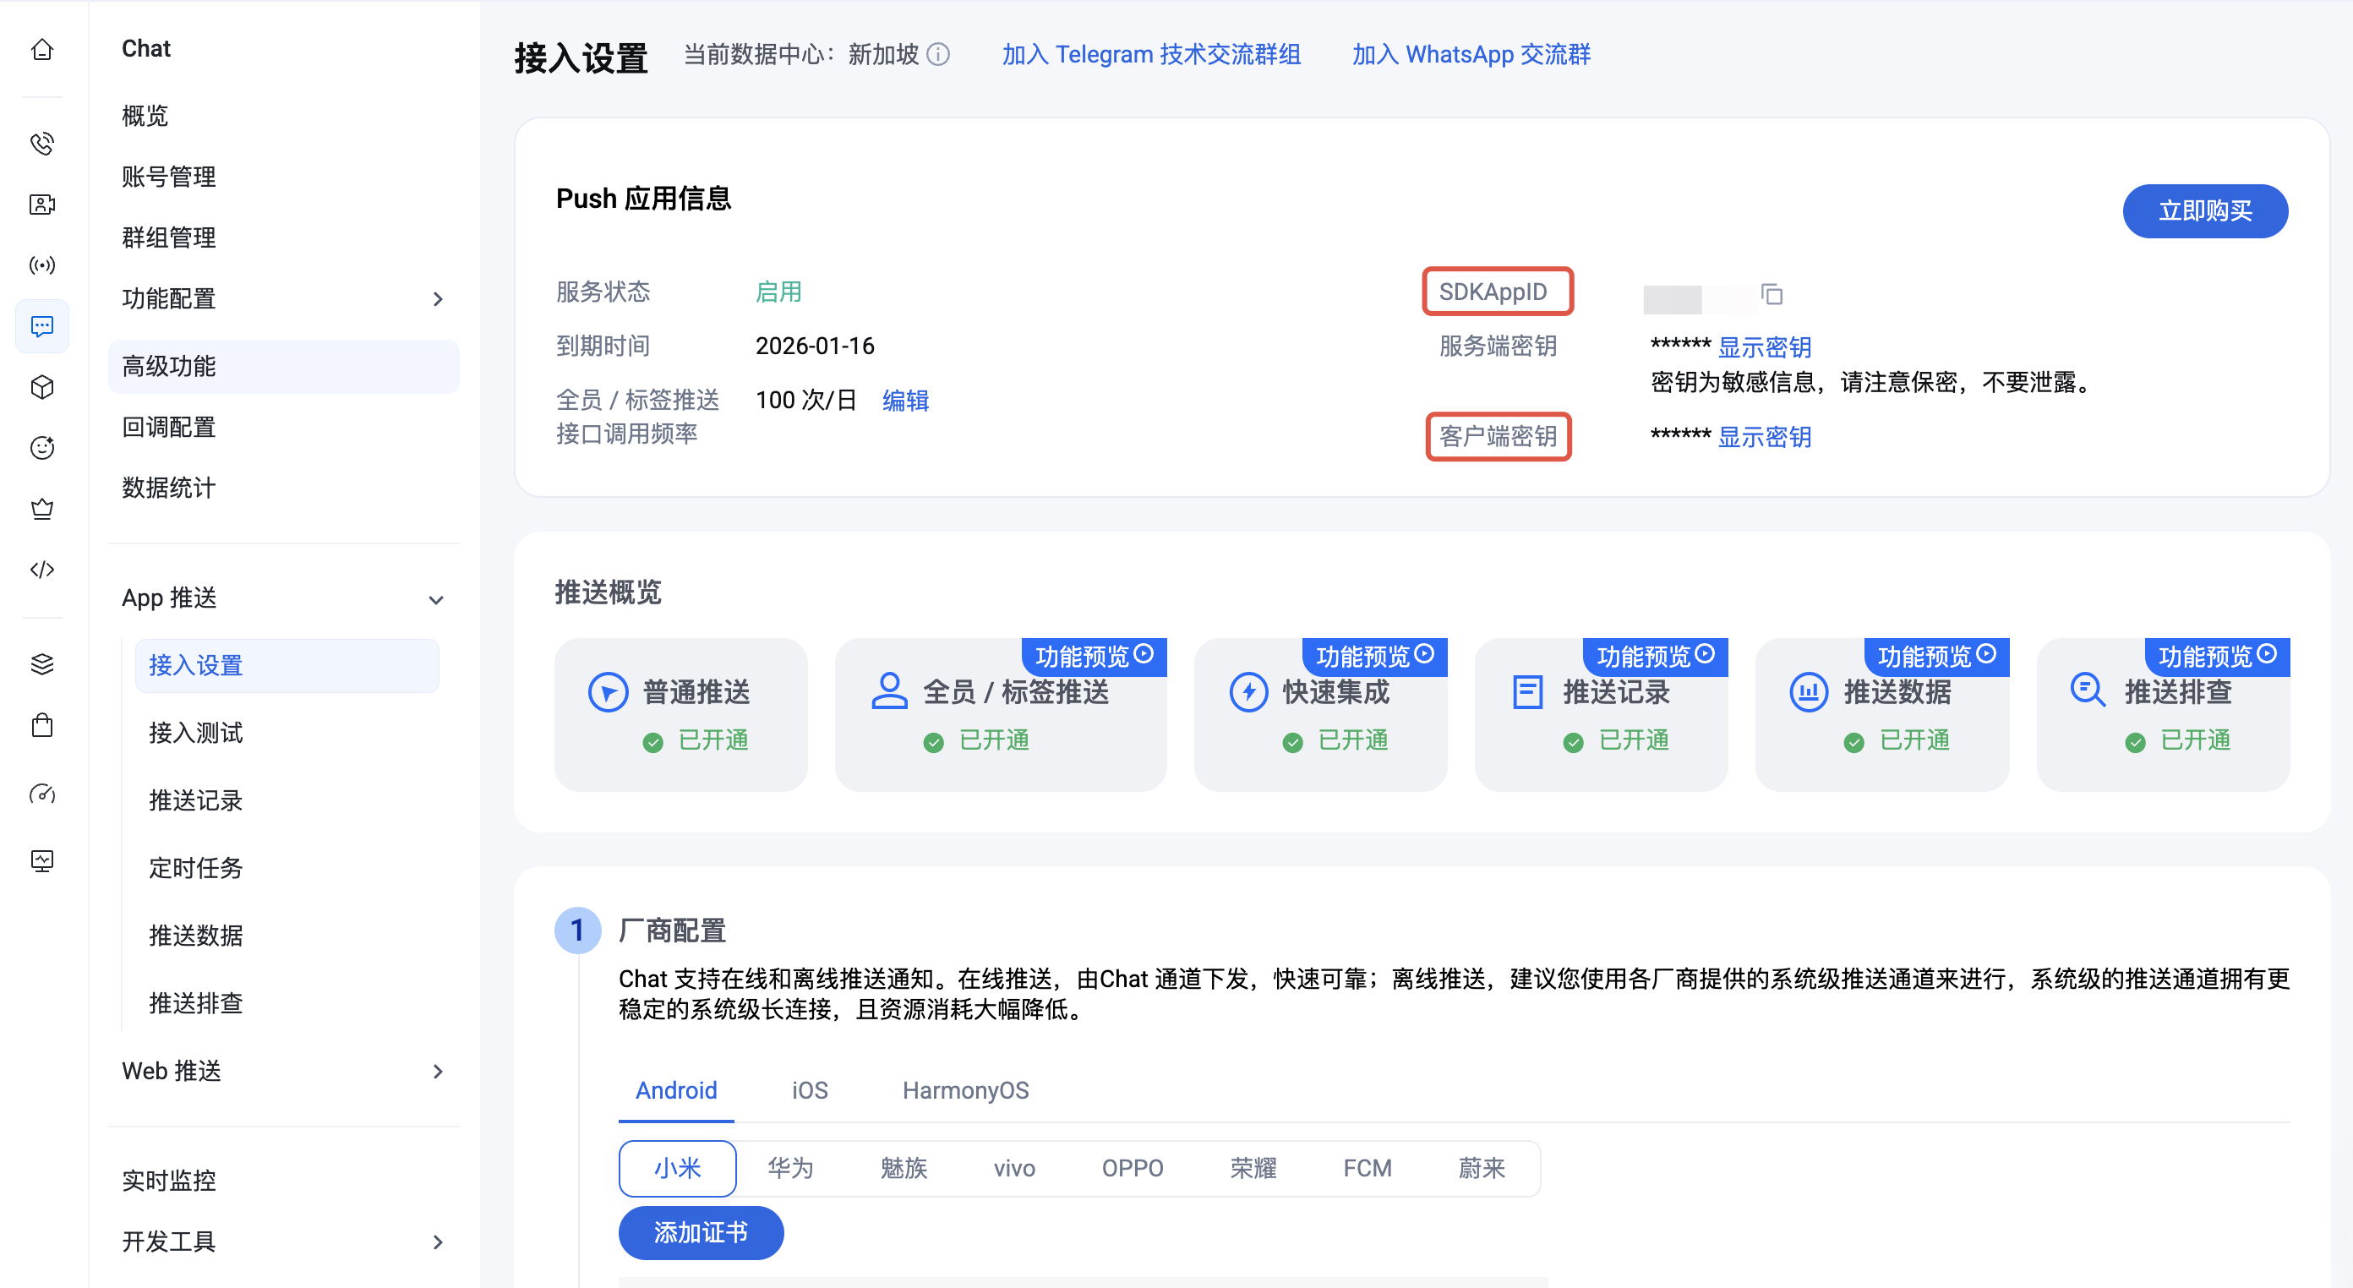2353x1288 pixels.
Task: Select the 华为 vendor option
Action: coord(790,1168)
